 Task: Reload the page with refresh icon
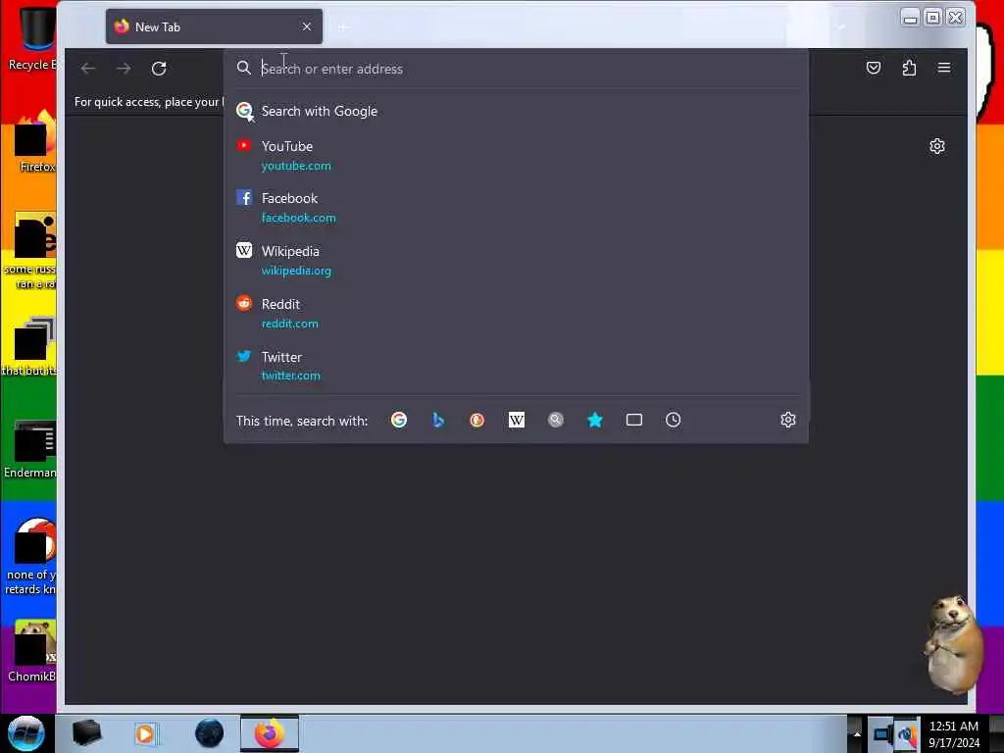[159, 69]
